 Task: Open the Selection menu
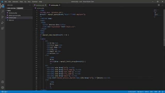click(15, 2)
